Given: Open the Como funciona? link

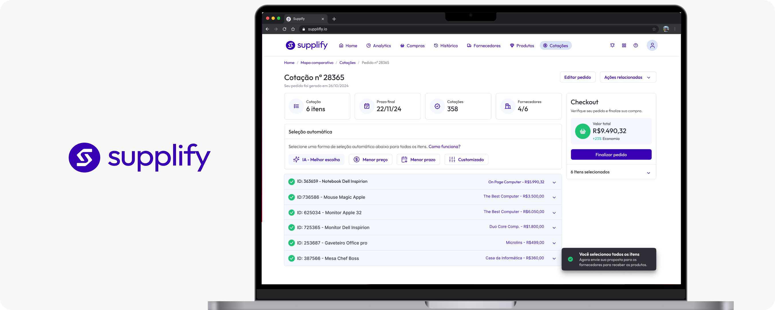Looking at the screenshot, I should (444, 147).
